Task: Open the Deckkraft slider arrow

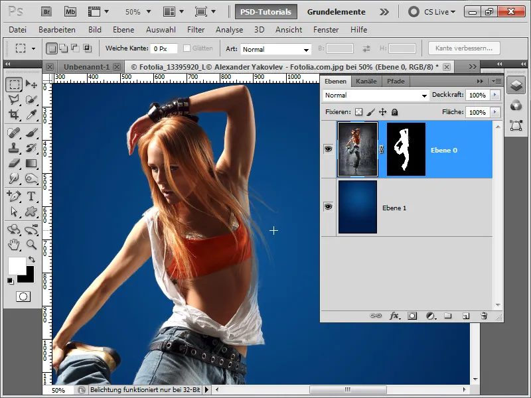Action: click(495, 95)
